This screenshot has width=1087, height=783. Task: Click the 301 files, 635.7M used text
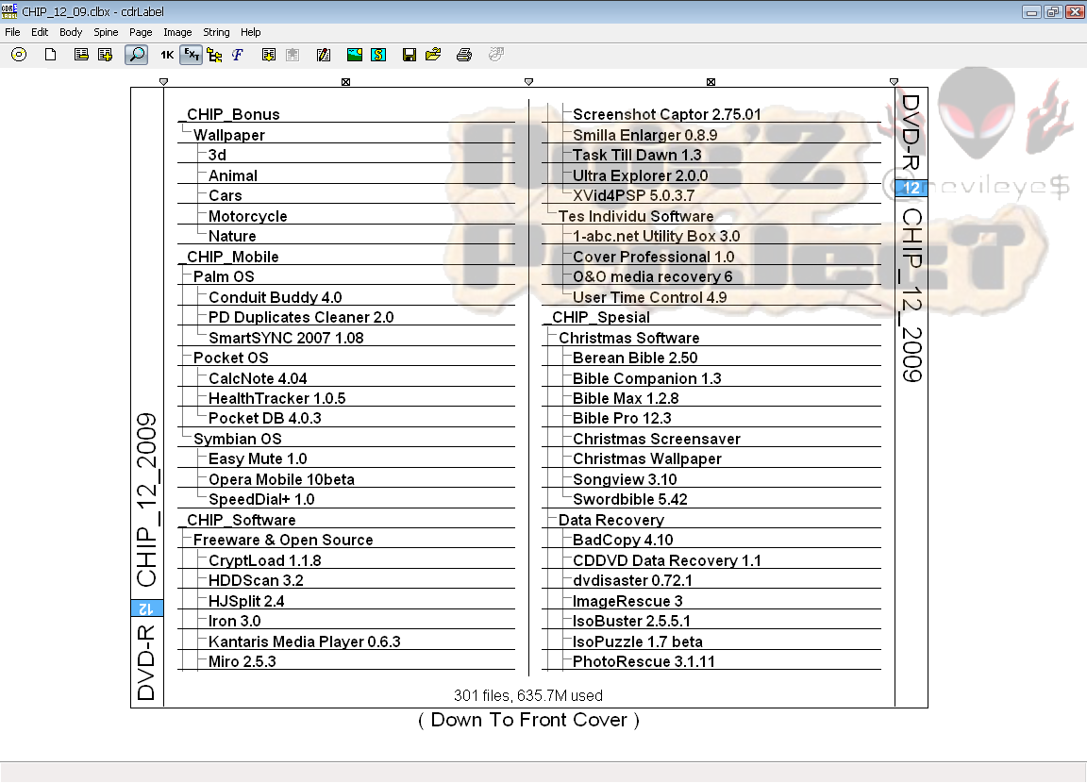(x=528, y=695)
